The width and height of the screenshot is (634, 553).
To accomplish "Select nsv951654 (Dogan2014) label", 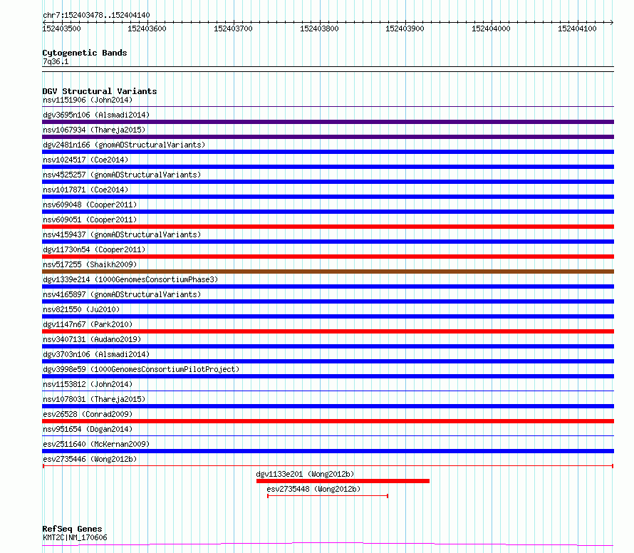I will (x=88, y=429).
